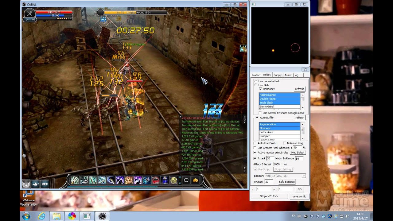Click the genie lamp icon in game corner
This screenshot has height=221, width=393.
pyautogui.click(x=35, y=184)
